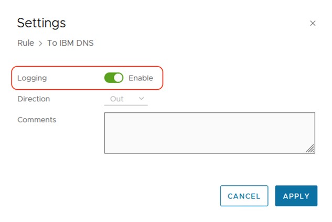Select the 'Out' value in Direction
The image size is (332, 222).
pos(117,99)
